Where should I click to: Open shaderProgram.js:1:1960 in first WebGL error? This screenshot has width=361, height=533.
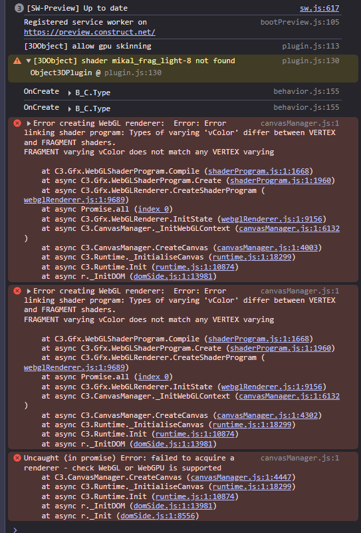[x=281, y=180]
